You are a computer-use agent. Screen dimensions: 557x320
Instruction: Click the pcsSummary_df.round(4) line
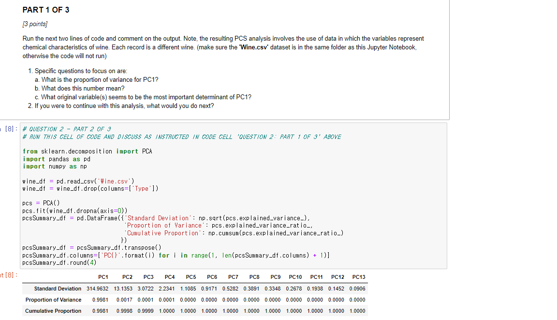tap(59, 262)
